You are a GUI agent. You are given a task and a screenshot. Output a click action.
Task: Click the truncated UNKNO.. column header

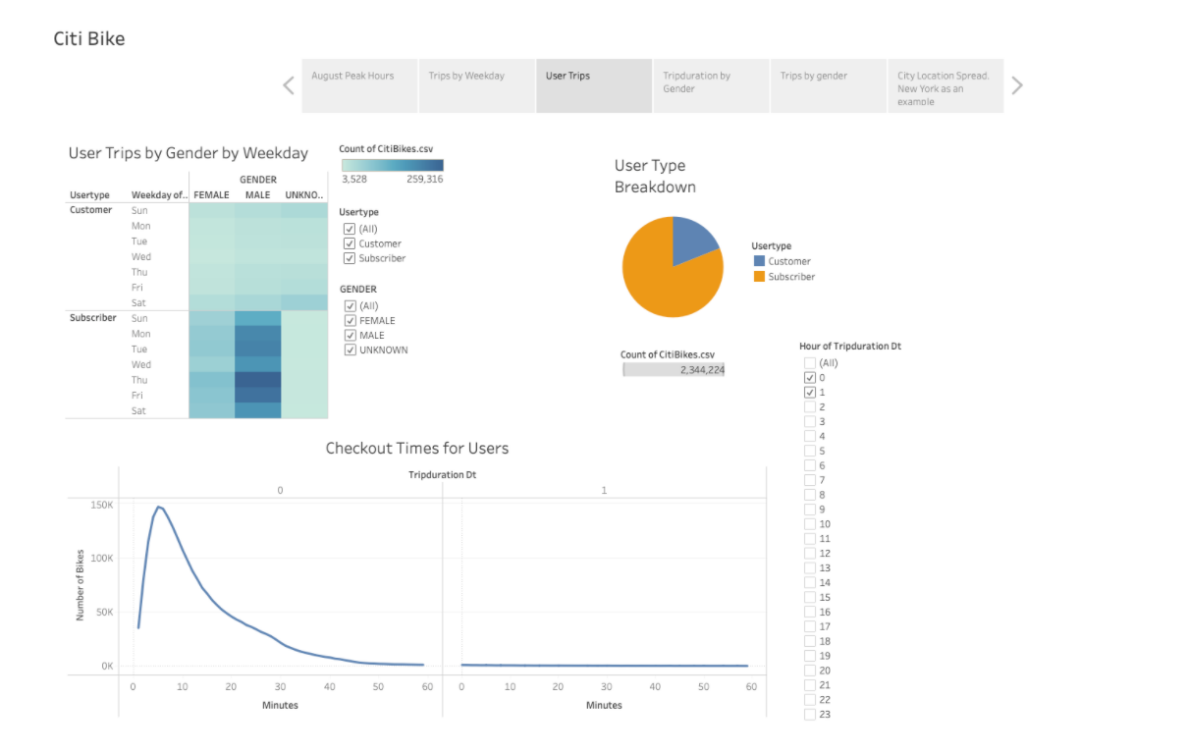pyautogui.click(x=304, y=195)
